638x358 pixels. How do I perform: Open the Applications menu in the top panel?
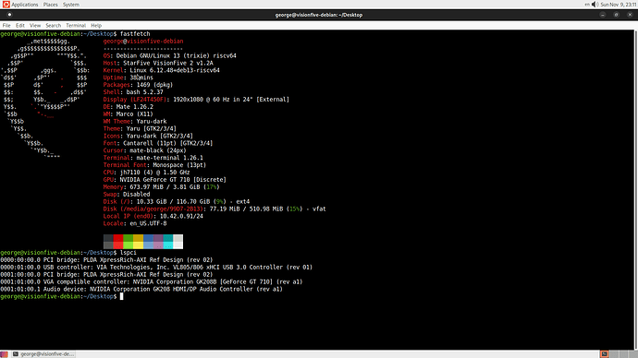click(x=24, y=5)
